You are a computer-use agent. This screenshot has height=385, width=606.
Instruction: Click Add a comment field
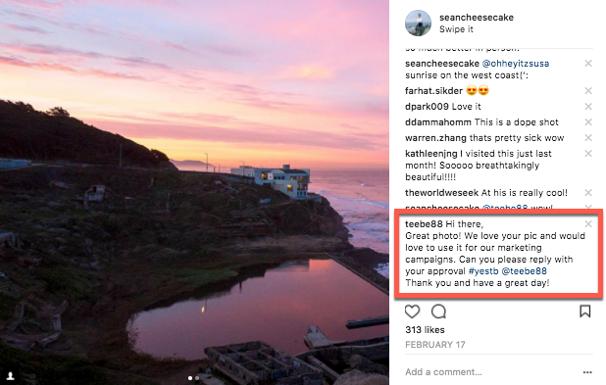click(x=491, y=372)
